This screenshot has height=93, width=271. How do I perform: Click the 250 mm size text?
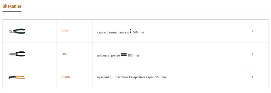point(161,77)
